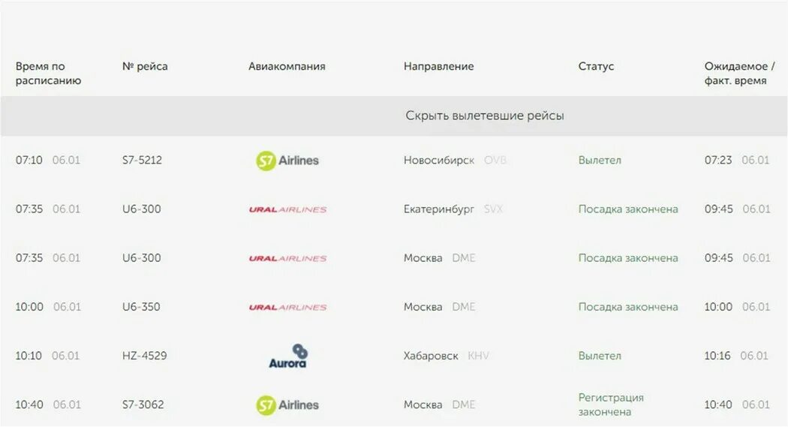
Task: Click the Aurora airline logo
Action: 288,356
